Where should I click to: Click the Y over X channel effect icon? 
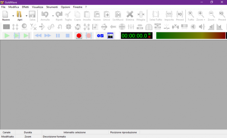(33, 27)
